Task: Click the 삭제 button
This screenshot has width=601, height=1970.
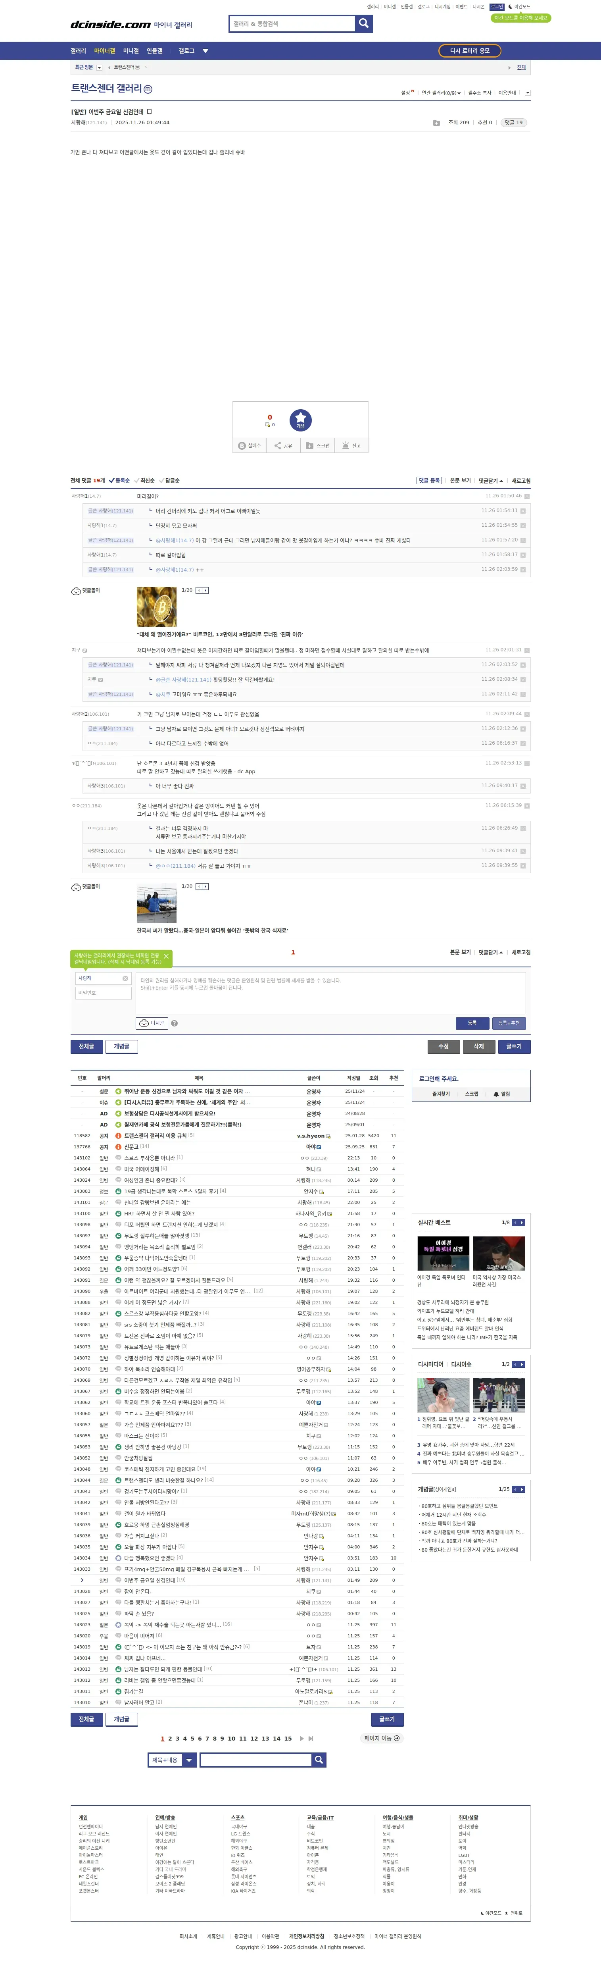Action: 479,1046
